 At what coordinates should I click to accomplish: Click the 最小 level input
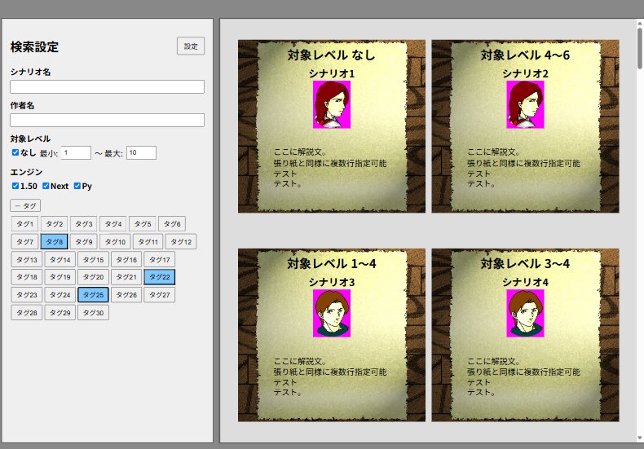pyautogui.click(x=76, y=152)
